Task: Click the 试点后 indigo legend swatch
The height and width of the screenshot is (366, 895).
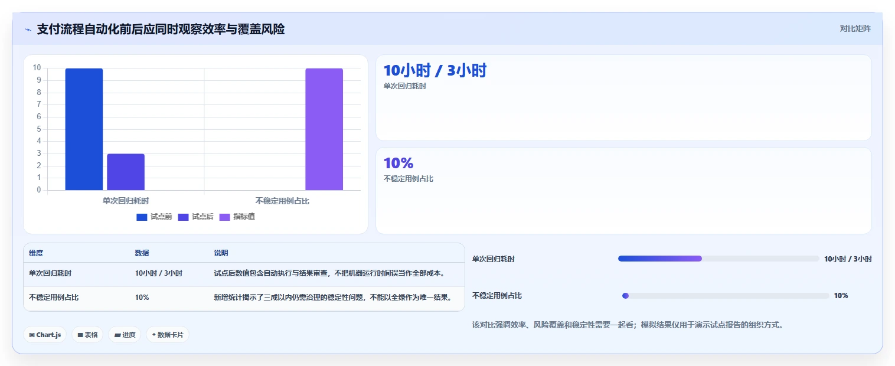Action: [183, 217]
